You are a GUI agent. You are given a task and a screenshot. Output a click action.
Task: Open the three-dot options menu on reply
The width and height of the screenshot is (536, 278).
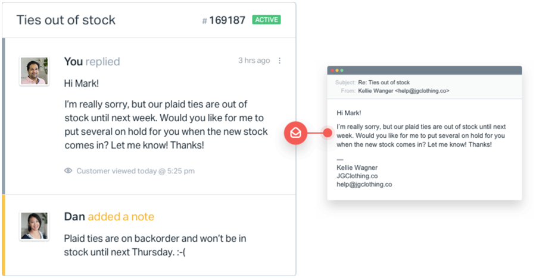point(280,61)
